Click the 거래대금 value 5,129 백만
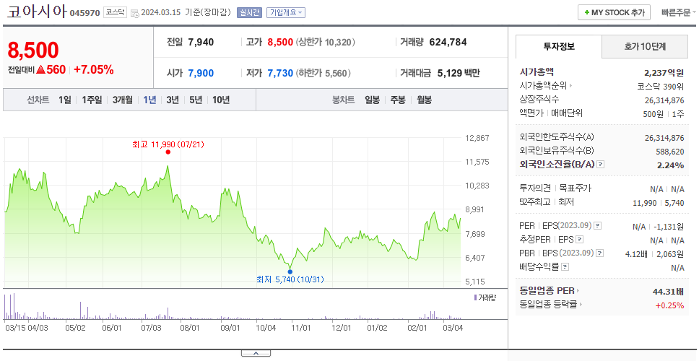The height and width of the screenshot is (361, 699). coord(459,73)
